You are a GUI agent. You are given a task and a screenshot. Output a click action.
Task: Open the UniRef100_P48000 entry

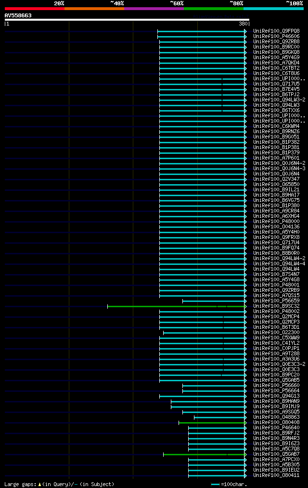coord(276,222)
